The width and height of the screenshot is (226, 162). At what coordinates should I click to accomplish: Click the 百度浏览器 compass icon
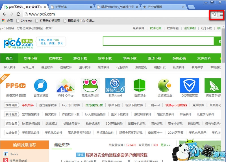click(x=41, y=86)
